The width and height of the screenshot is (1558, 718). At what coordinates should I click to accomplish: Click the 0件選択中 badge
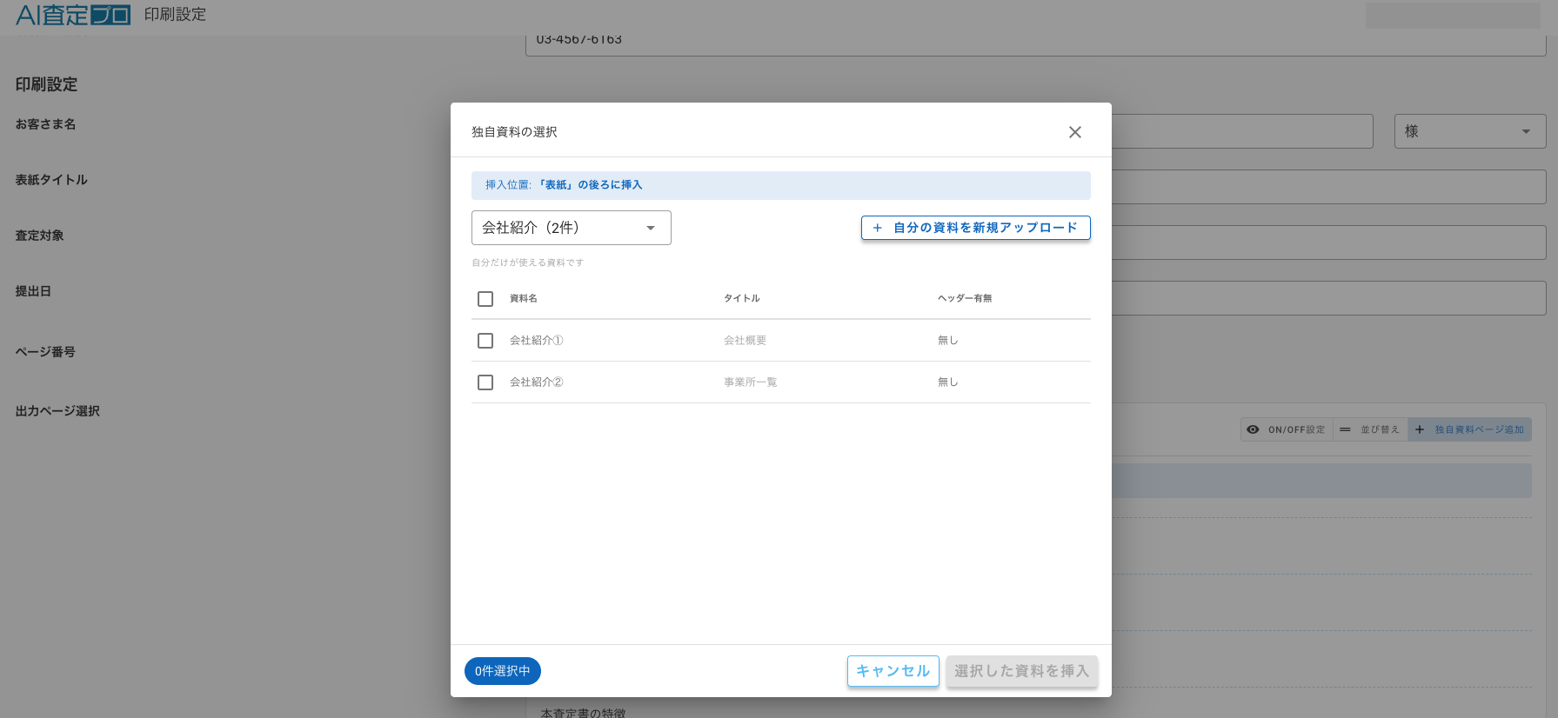tap(503, 671)
